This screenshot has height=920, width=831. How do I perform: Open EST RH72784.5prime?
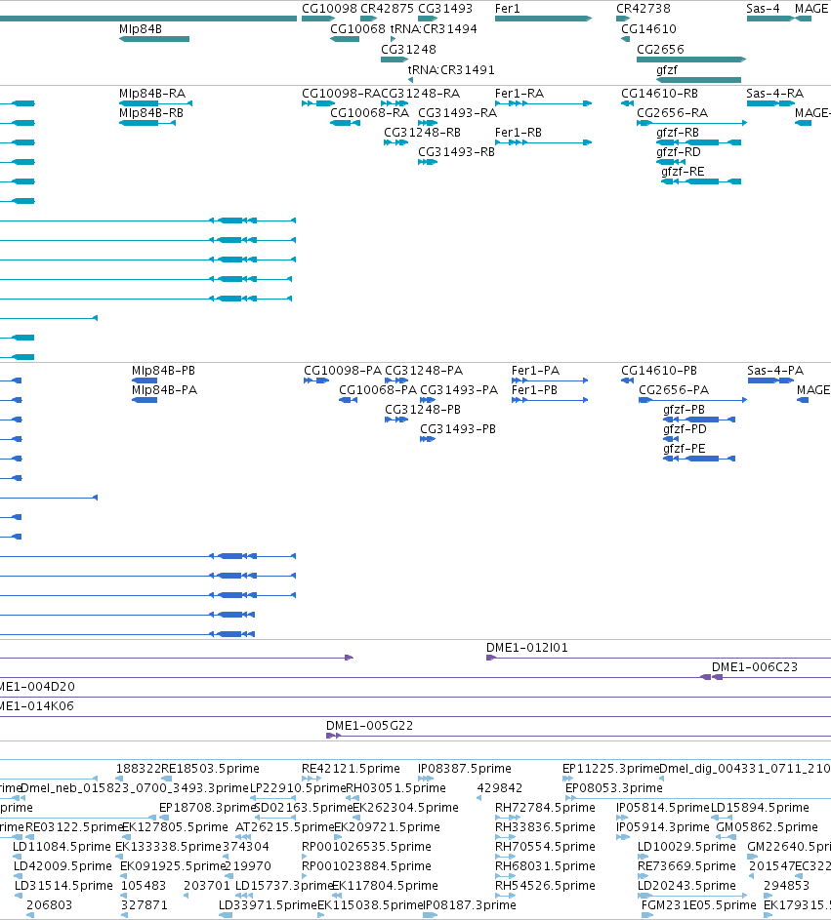(x=508, y=818)
